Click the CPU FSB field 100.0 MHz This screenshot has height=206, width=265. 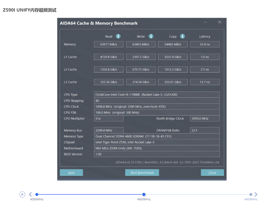pyautogui.click(x=157, y=113)
